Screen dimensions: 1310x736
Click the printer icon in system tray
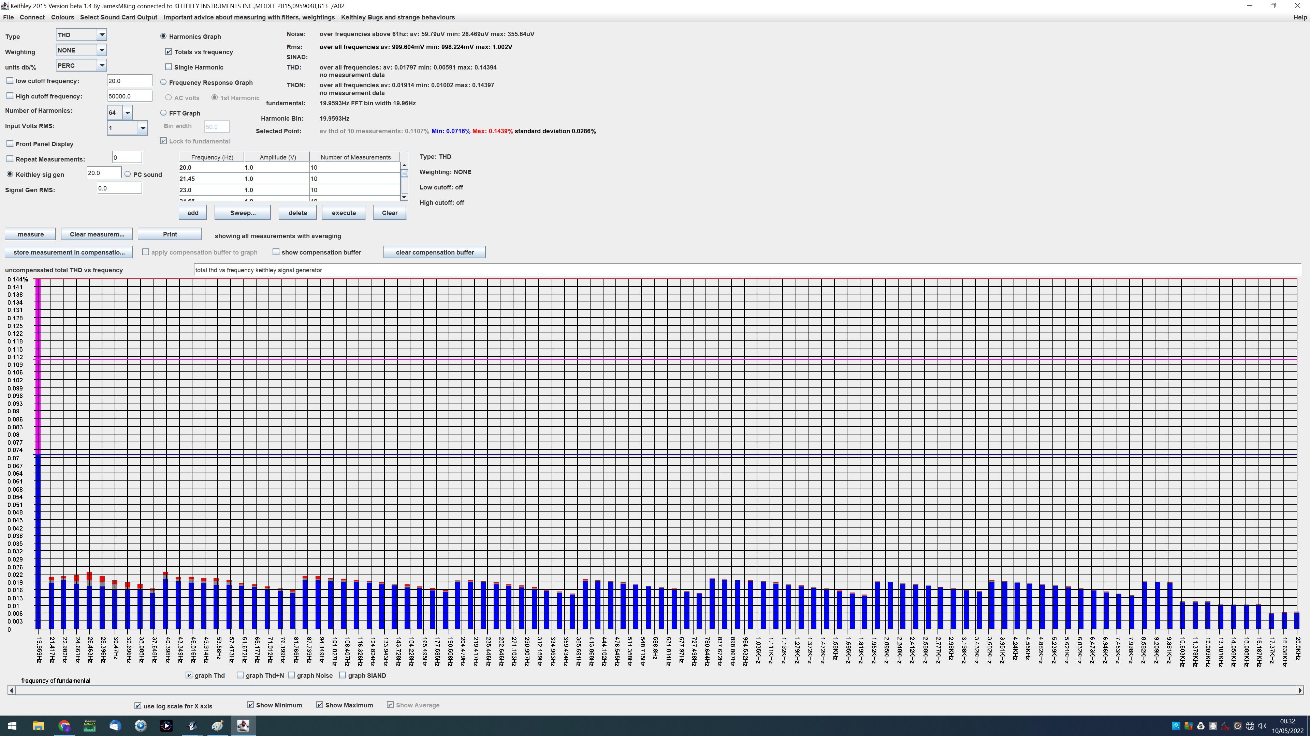point(1213,726)
